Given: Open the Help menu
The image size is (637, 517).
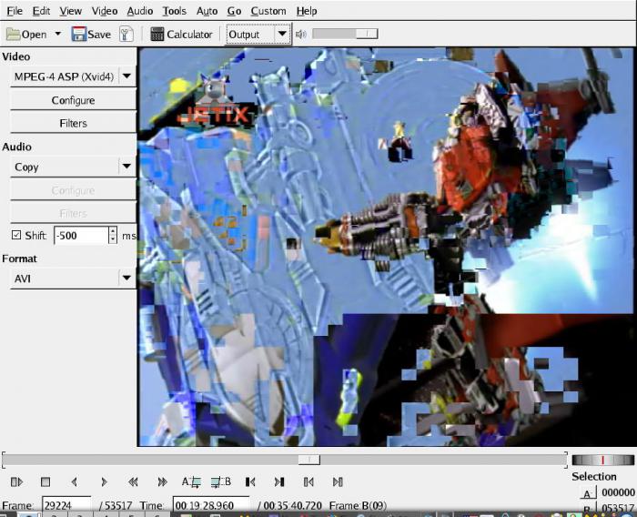Looking at the screenshot, I should [307, 11].
